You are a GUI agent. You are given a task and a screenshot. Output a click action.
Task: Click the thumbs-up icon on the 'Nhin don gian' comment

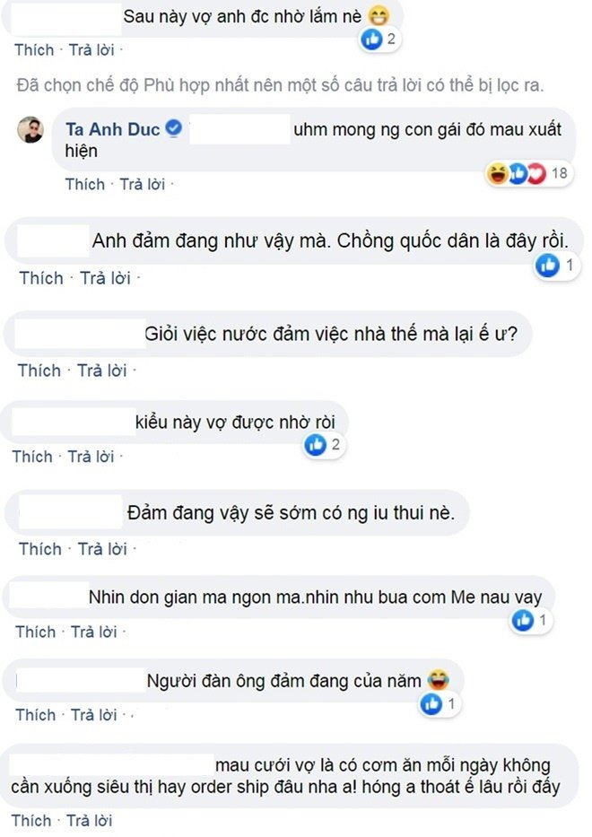[522, 617]
